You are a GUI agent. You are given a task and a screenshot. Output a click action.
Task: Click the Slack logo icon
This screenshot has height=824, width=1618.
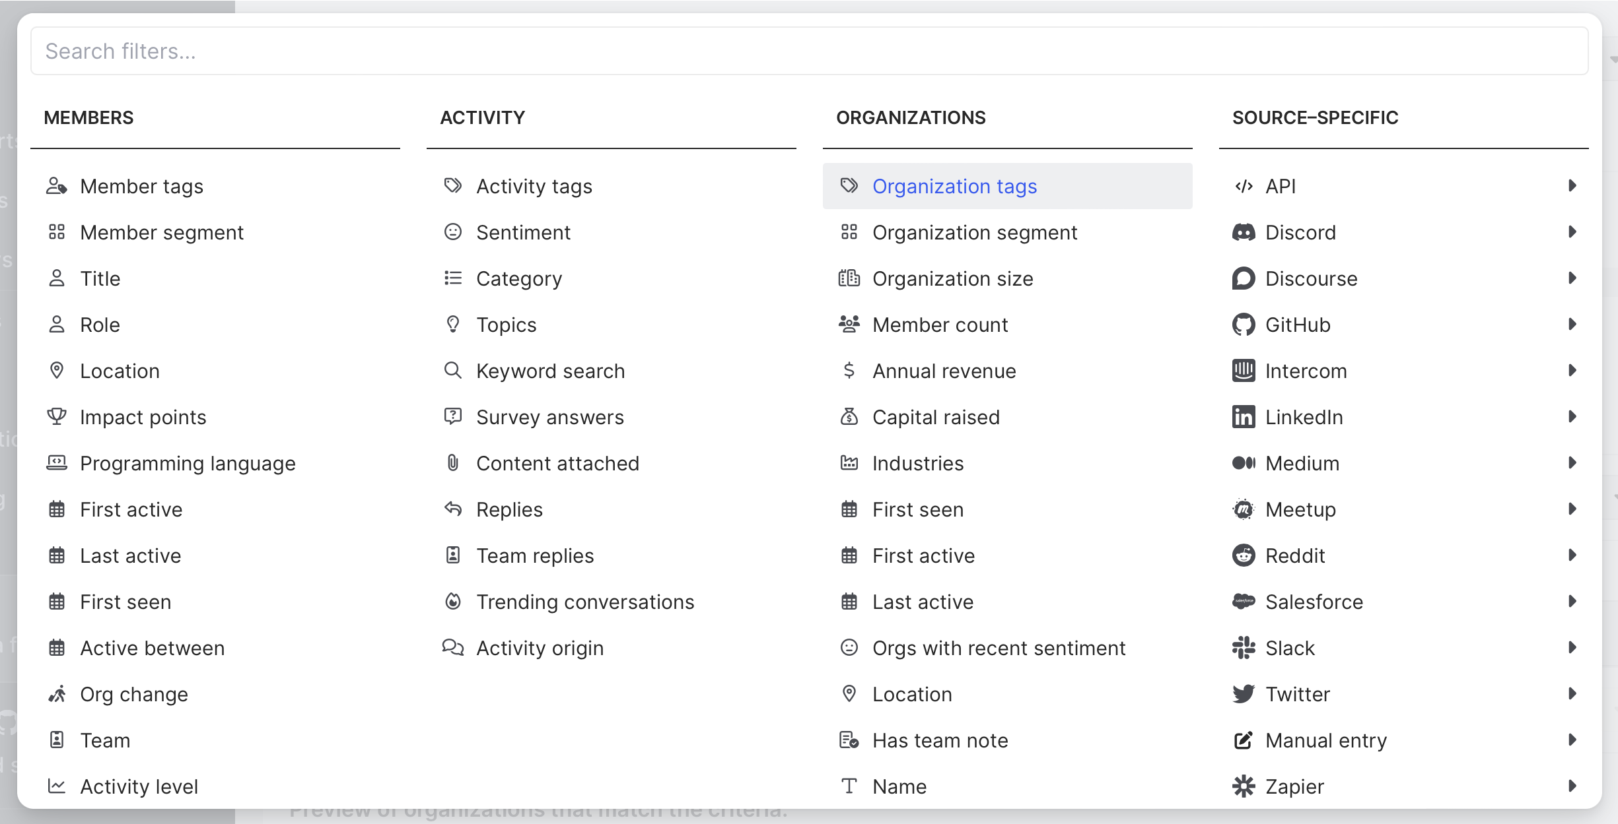point(1244,648)
